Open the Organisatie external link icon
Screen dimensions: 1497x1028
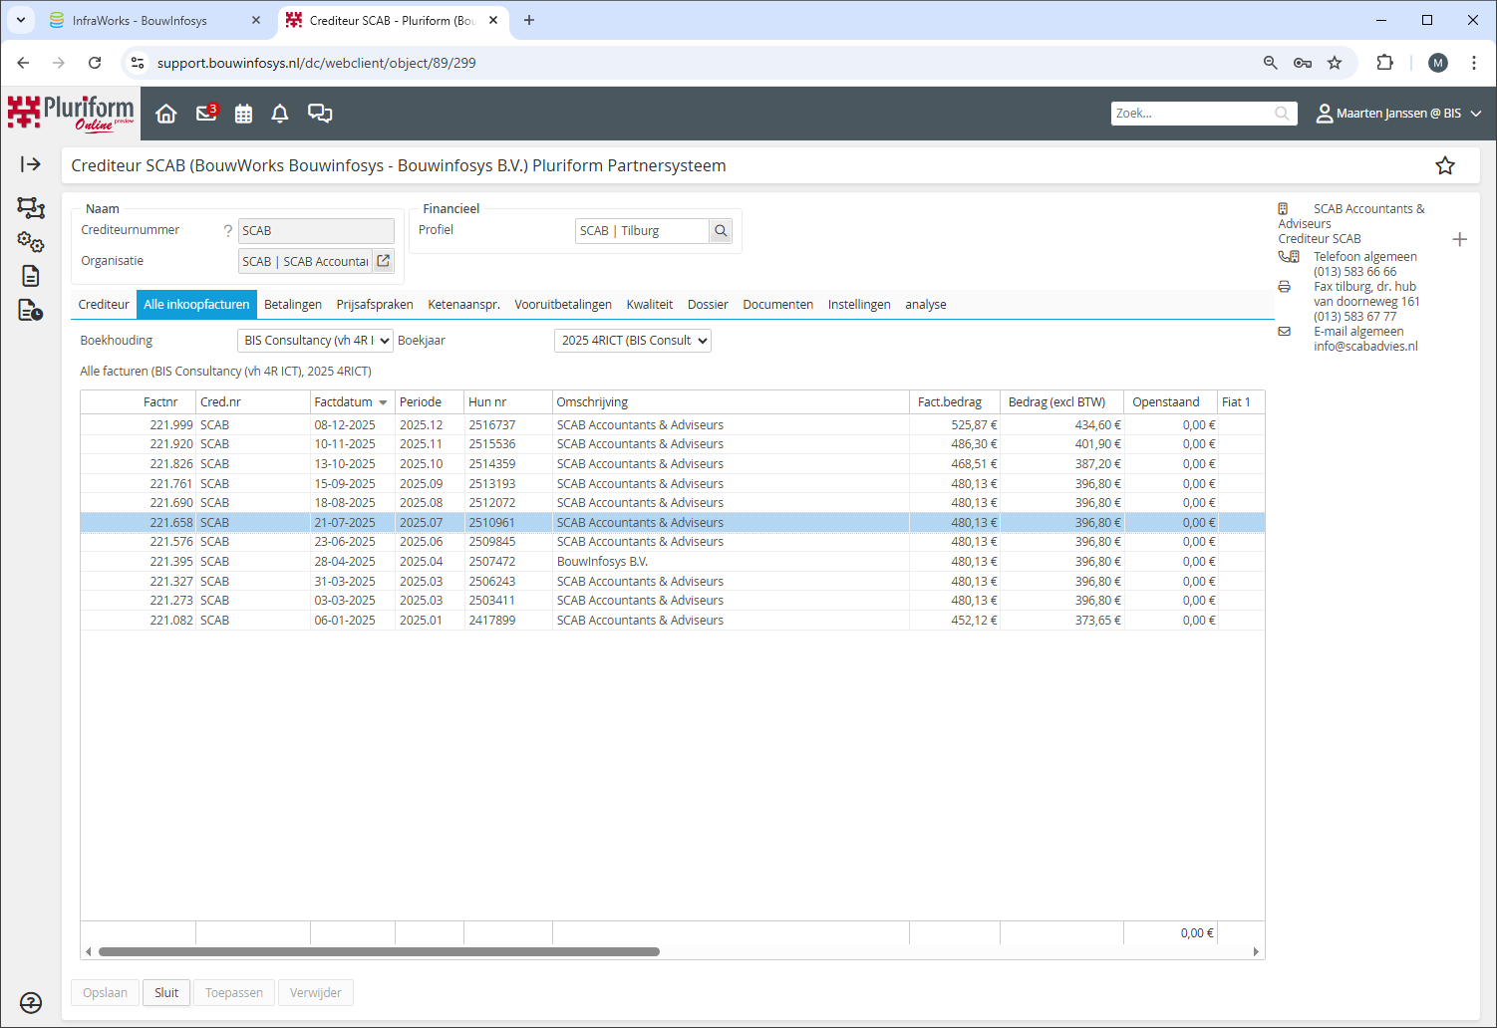(384, 261)
